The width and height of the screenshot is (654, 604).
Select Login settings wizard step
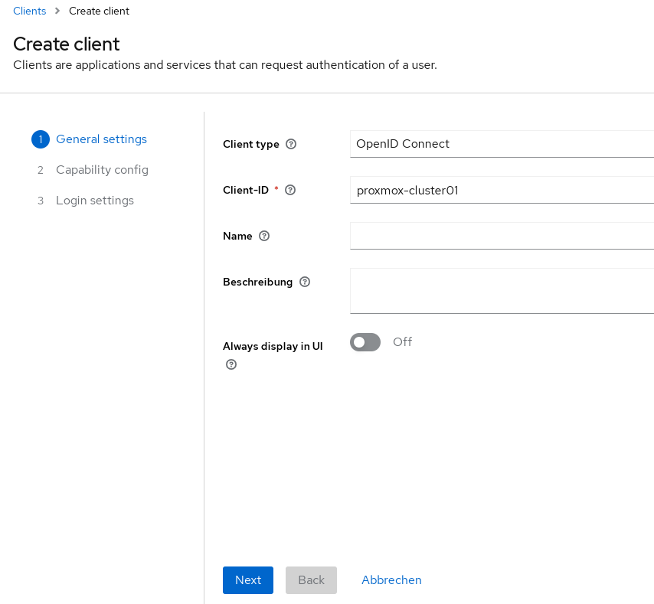coord(94,201)
